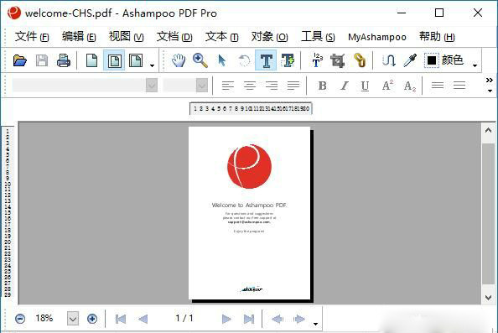This screenshot has width=498, height=333.
Task: Open the 视图 (V) menu
Action: pyautogui.click(x=126, y=37)
